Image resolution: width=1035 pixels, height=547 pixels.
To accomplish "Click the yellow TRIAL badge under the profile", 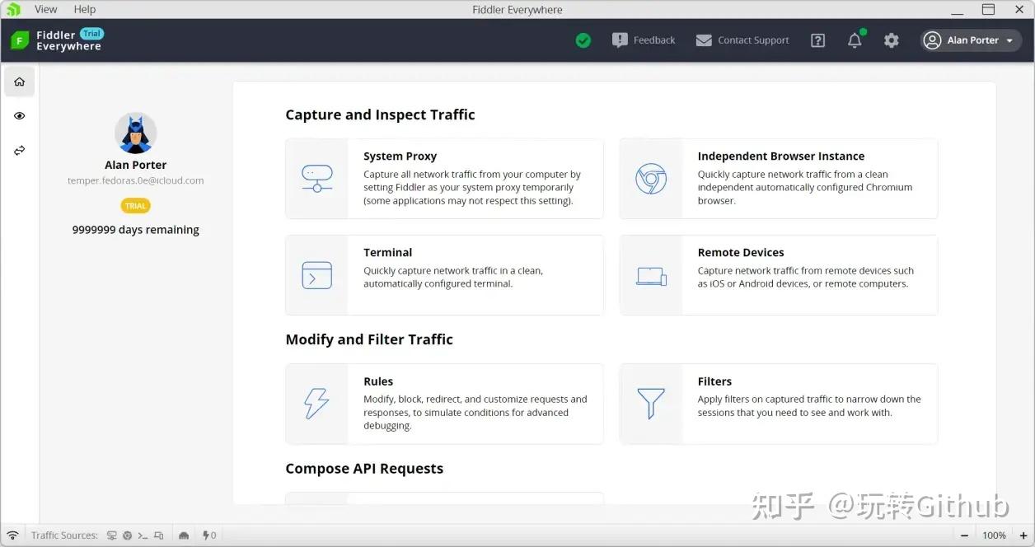I will pos(136,206).
